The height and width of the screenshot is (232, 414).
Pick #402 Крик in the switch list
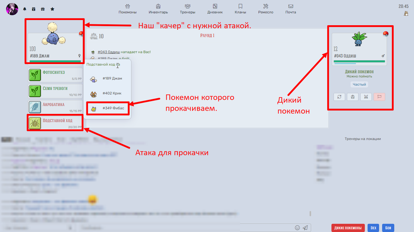(107, 93)
